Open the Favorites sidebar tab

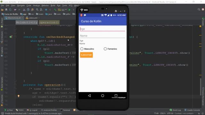2,100
